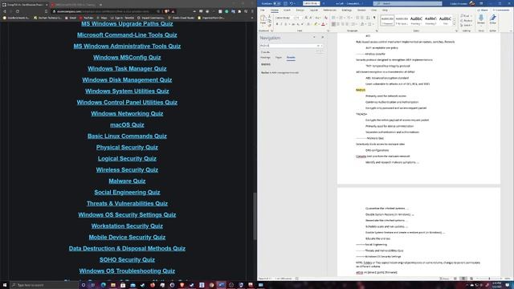Click Find in the Editing group

(466, 16)
